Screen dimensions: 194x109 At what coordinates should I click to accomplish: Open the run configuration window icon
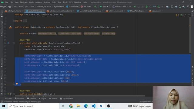(x=172, y=7)
